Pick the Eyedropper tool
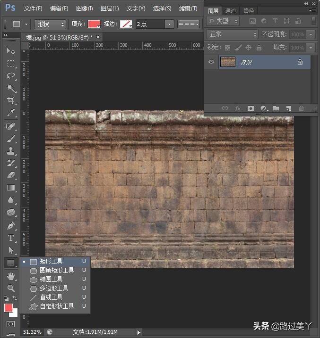 (x=11, y=113)
